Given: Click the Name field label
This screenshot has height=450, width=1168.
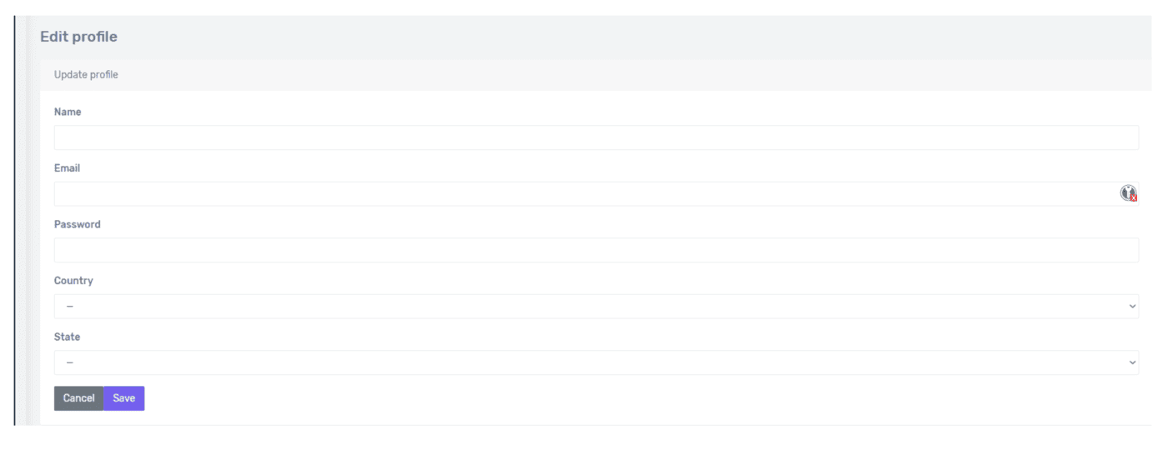Looking at the screenshot, I should (68, 112).
